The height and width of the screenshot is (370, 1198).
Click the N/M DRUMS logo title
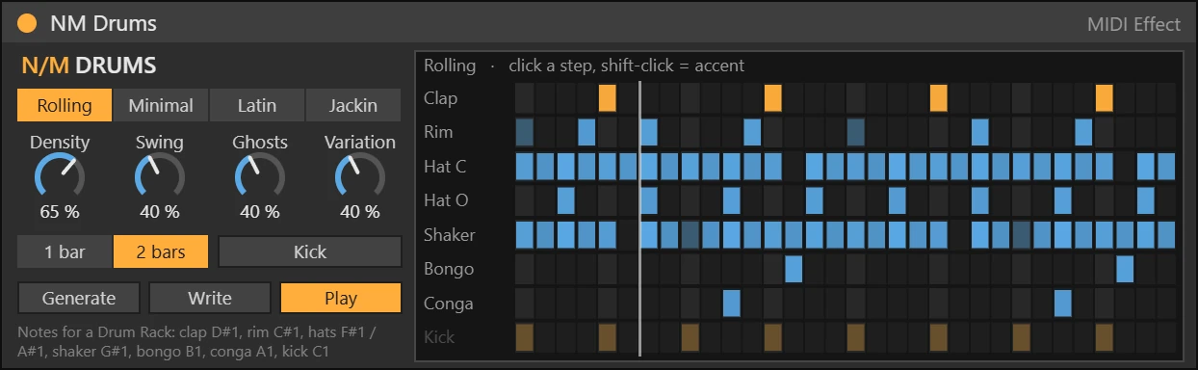pos(89,66)
